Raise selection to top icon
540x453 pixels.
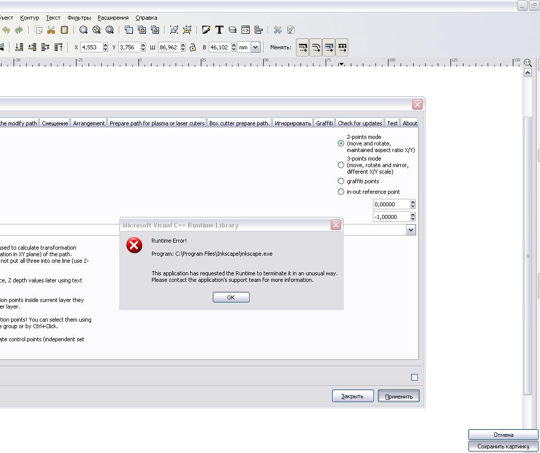pos(58,47)
